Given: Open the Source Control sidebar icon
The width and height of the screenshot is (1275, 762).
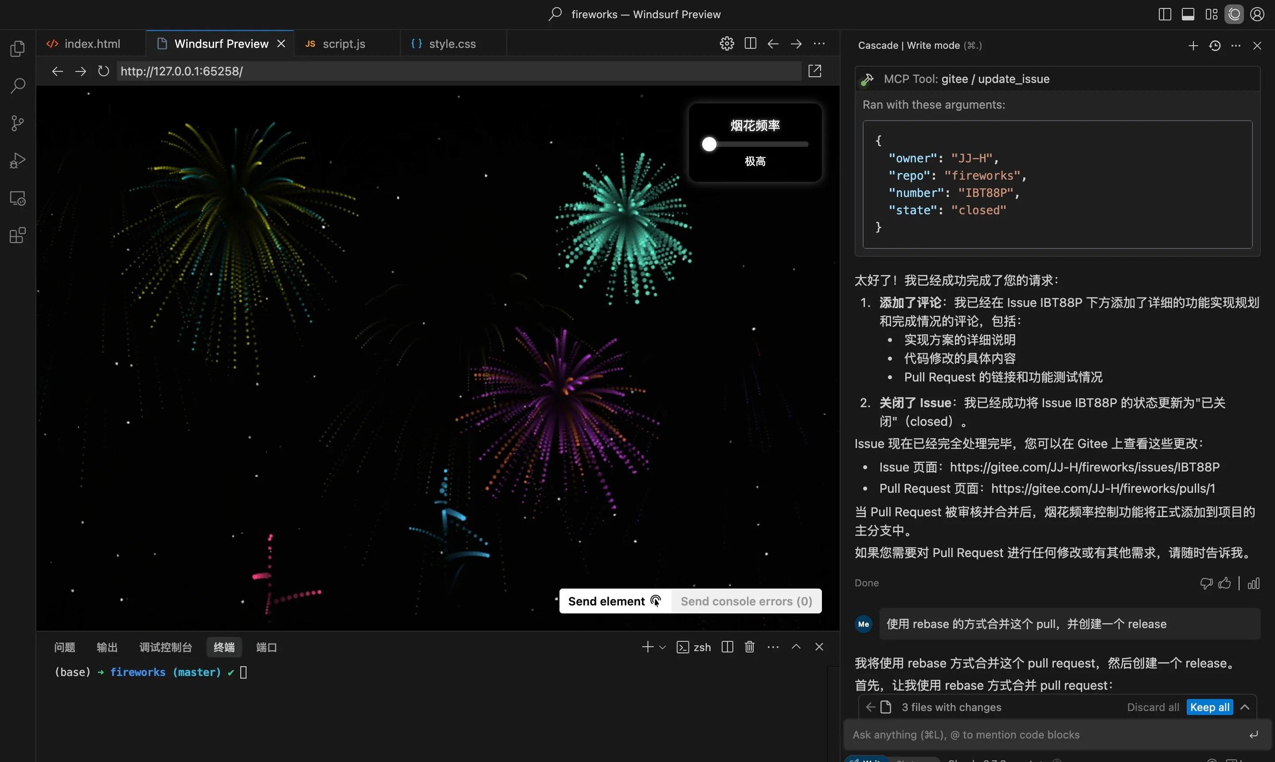Looking at the screenshot, I should (17, 123).
